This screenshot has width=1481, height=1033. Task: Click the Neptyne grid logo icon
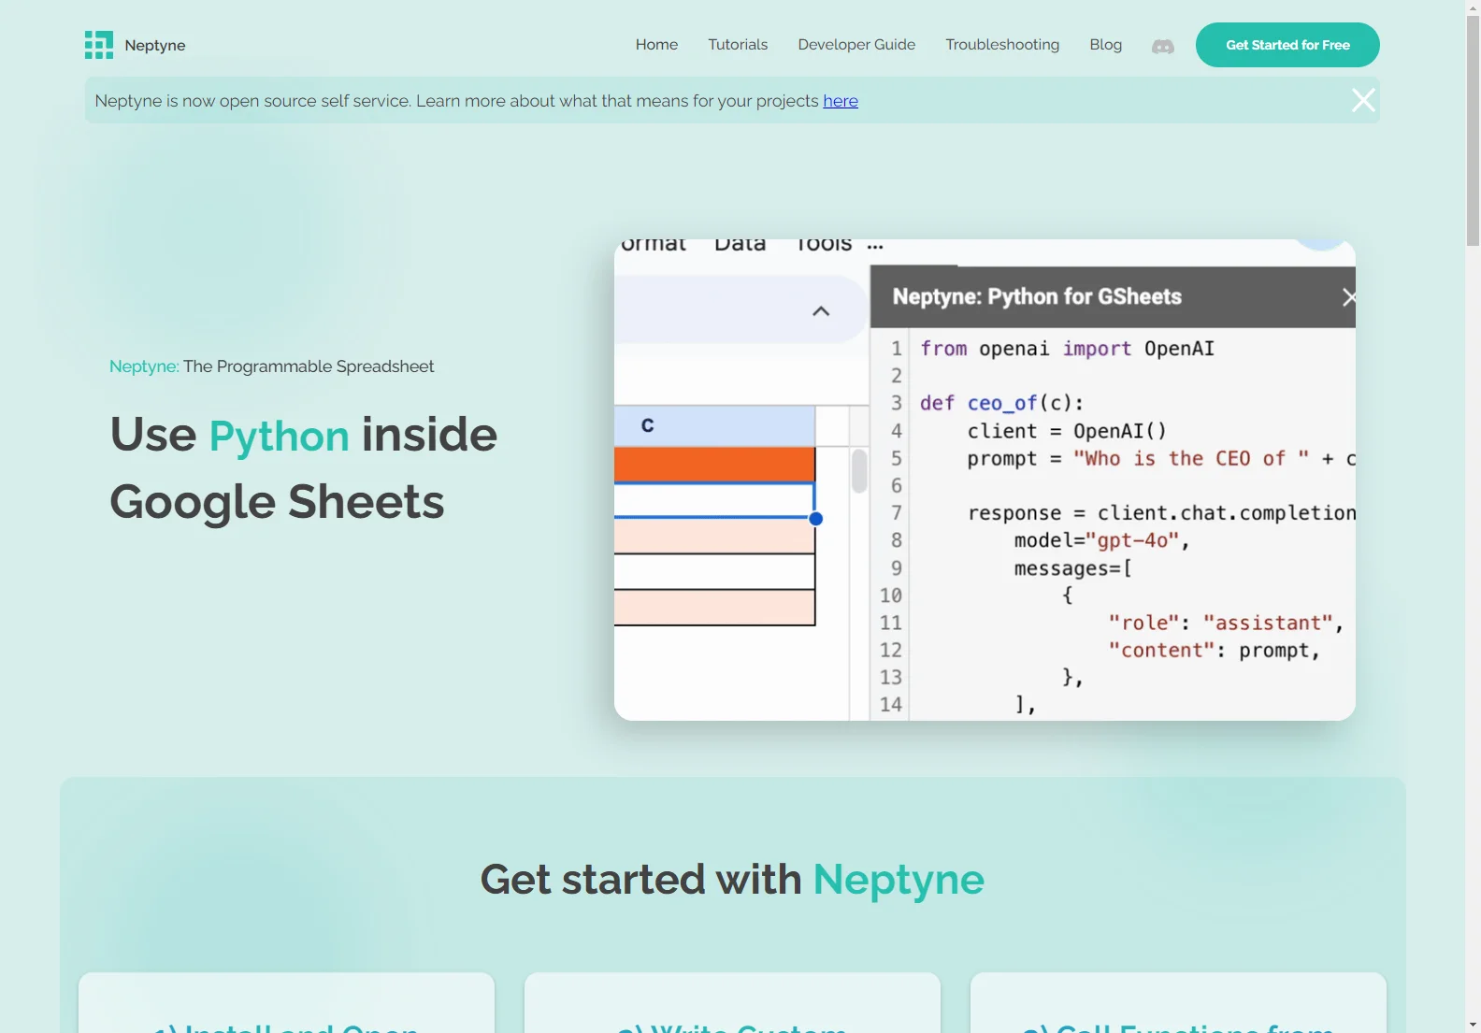click(99, 45)
